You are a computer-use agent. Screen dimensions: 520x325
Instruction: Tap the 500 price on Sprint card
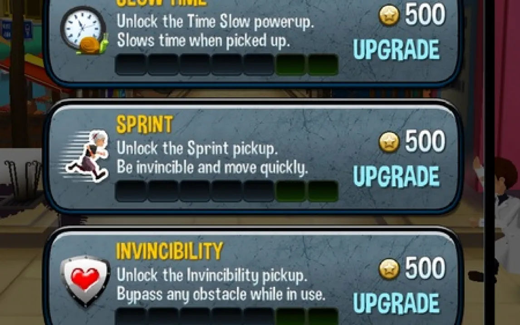click(425, 142)
